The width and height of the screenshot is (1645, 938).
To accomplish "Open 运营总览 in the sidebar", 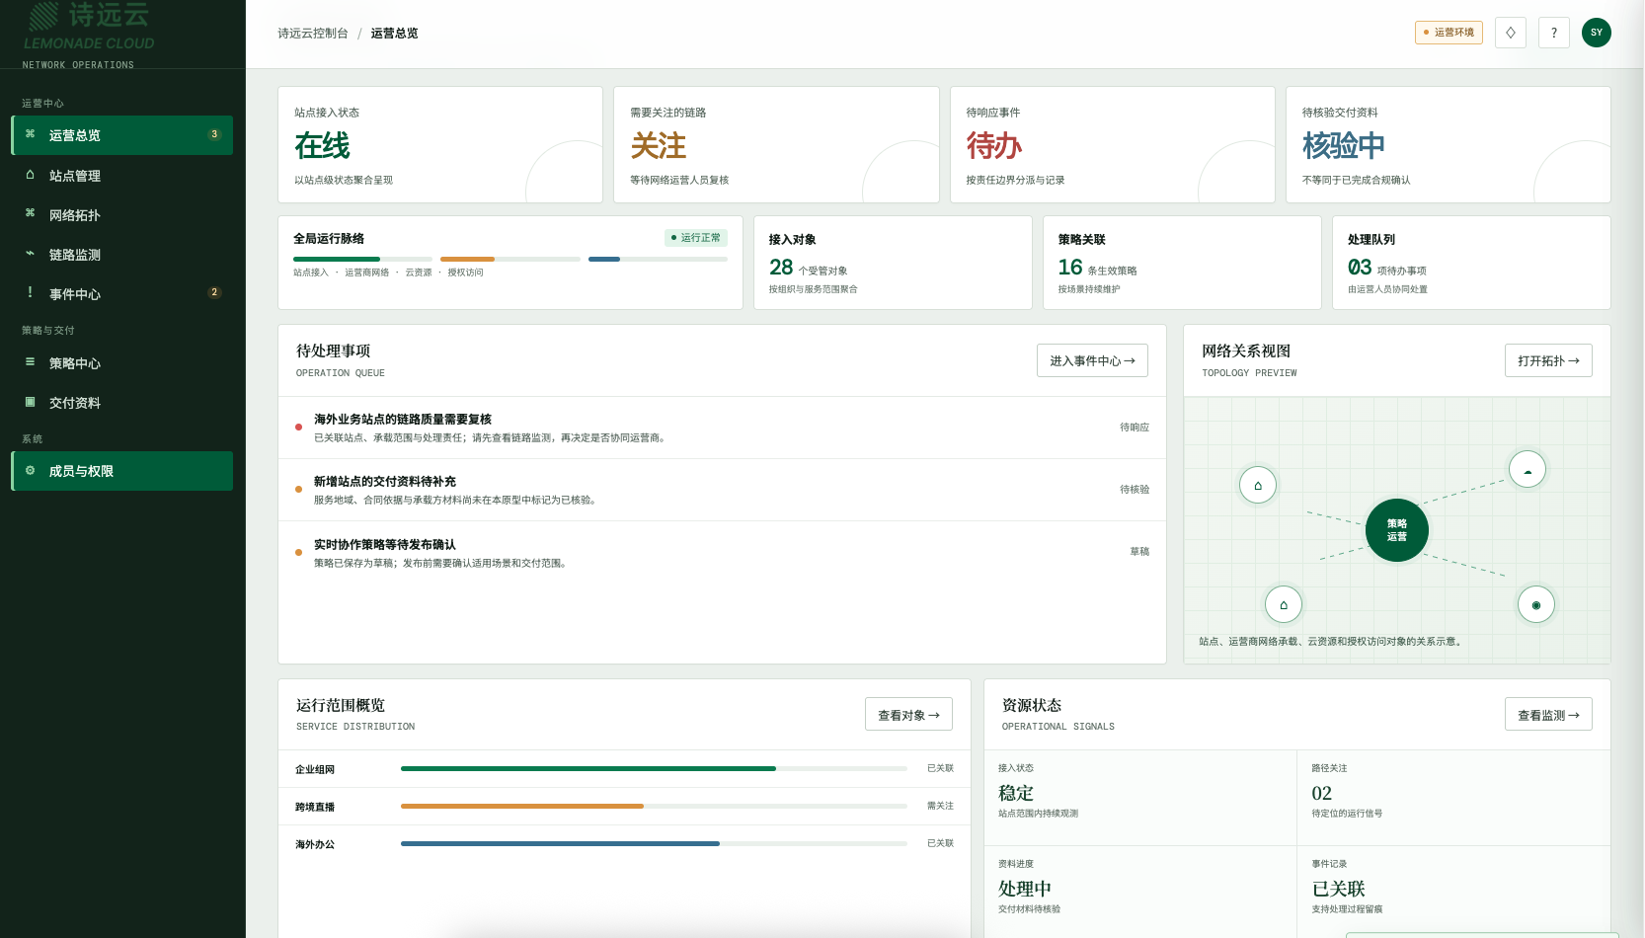I will click(x=122, y=135).
